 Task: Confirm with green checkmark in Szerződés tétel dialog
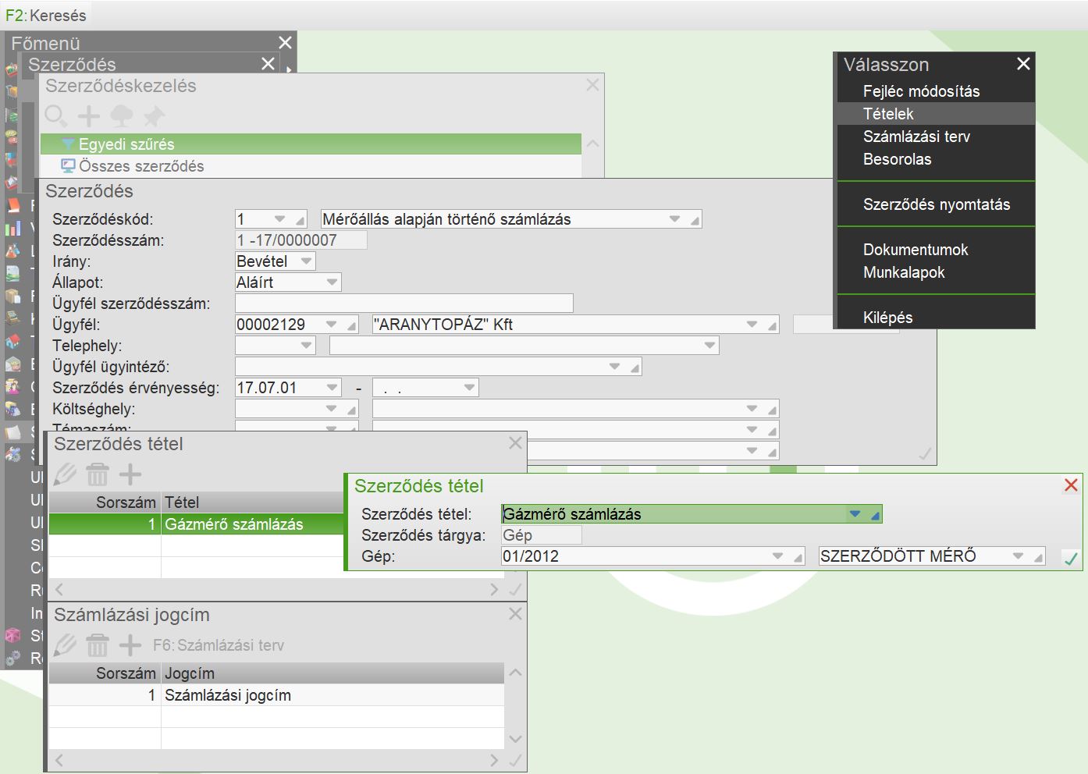pos(1070,558)
